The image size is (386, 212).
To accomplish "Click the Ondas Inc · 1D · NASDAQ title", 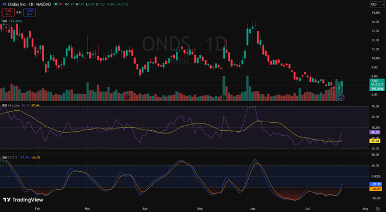I will click(30, 4).
